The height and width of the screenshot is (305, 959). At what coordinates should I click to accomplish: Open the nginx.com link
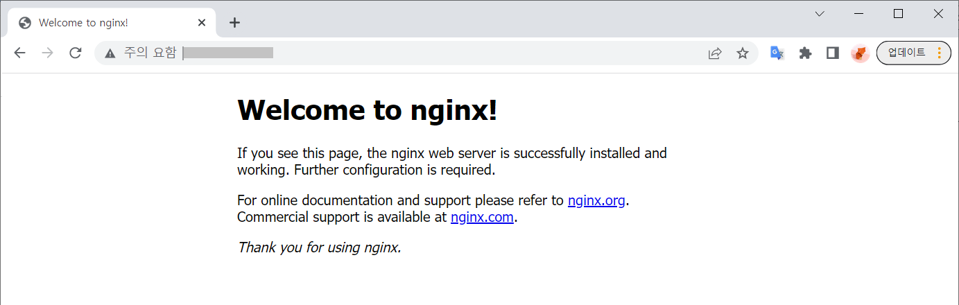point(482,218)
